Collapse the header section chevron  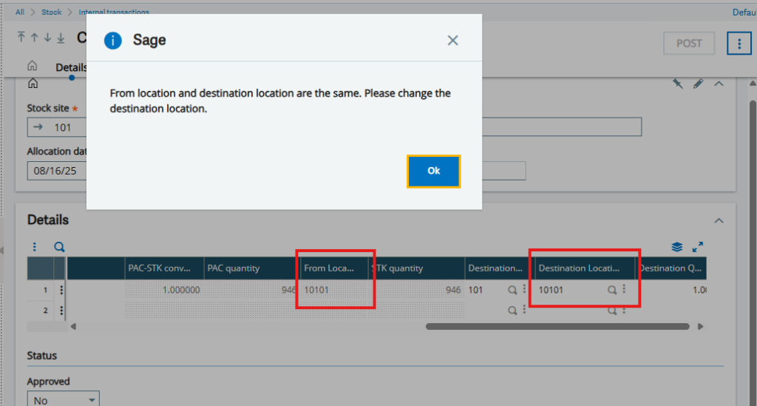(x=719, y=84)
